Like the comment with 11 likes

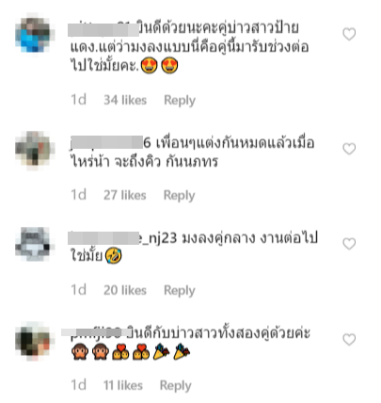(349, 340)
